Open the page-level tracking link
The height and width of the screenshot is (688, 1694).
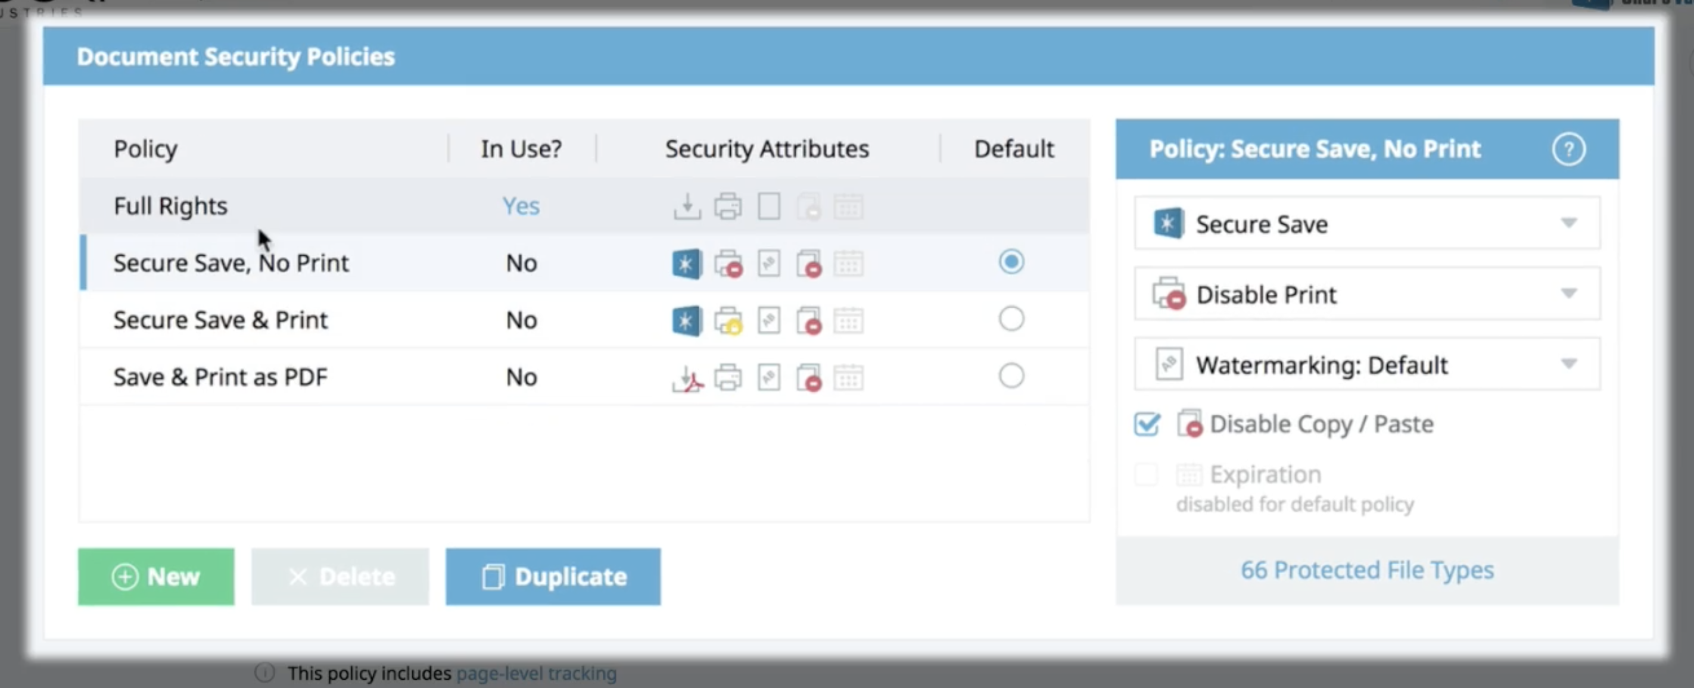[x=536, y=673]
